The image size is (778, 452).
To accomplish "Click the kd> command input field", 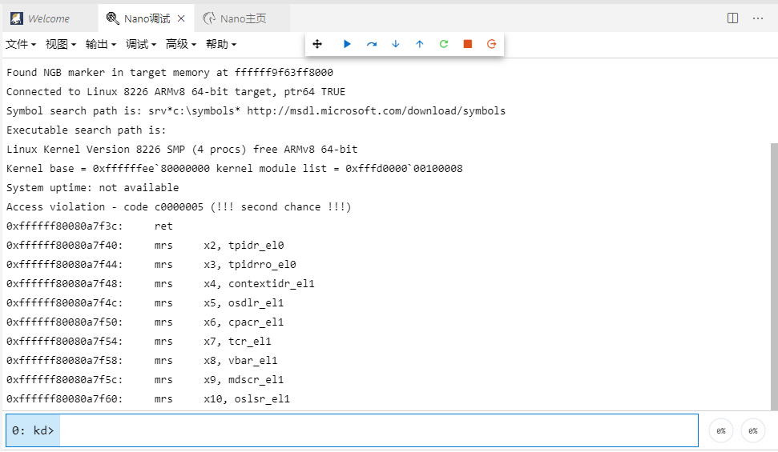I will pyautogui.click(x=378, y=430).
